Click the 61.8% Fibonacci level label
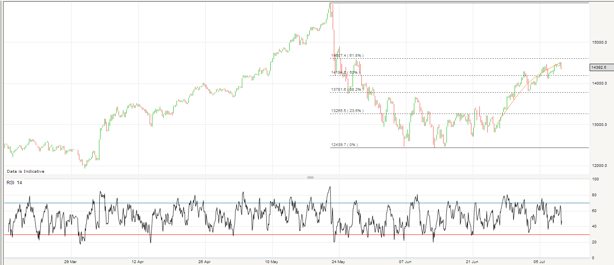The width and height of the screenshot is (614, 265). point(347,56)
